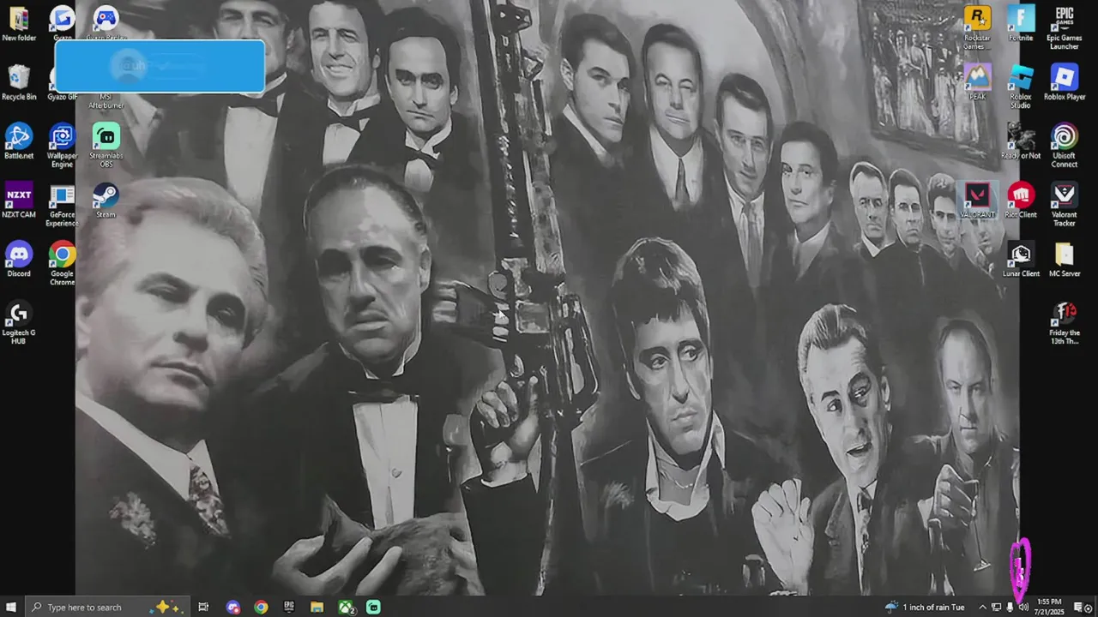1098x617 pixels.
Task: Open File Explorer from the taskbar
Action: [x=317, y=607]
